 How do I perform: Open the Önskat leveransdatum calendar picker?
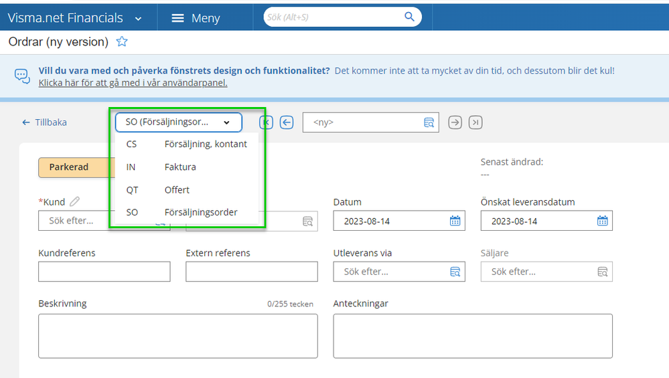coord(603,221)
